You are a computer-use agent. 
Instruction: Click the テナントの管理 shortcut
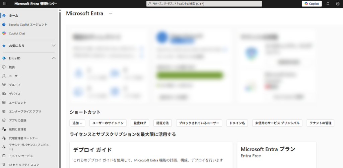pos(321,123)
